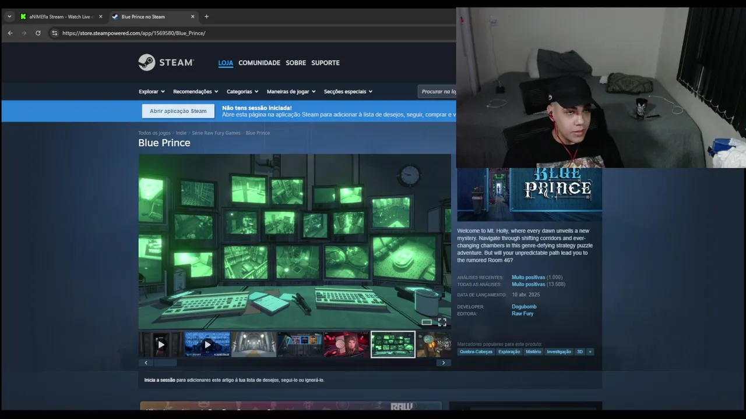The width and height of the screenshot is (746, 419).
Task: Open the LOJA store menu
Action: [226, 63]
